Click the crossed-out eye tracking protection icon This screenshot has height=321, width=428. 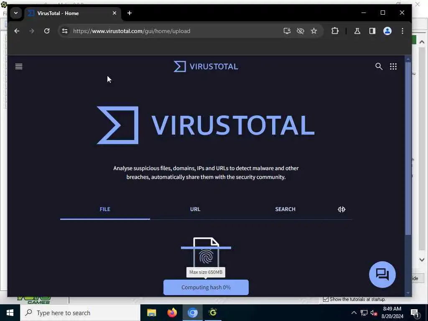(300, 31)
